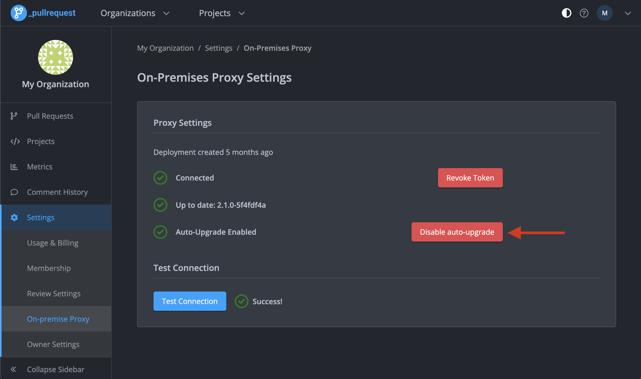Open the Projects dropdown in top bar

[222, 13]
